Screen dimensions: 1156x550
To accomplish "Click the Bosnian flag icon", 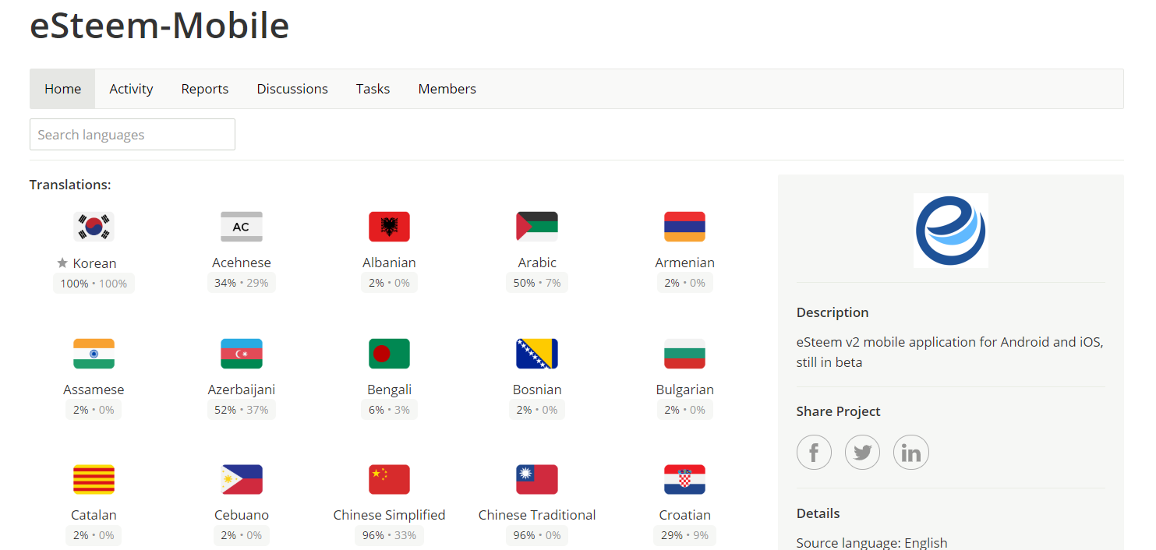I will pos(537,354).
